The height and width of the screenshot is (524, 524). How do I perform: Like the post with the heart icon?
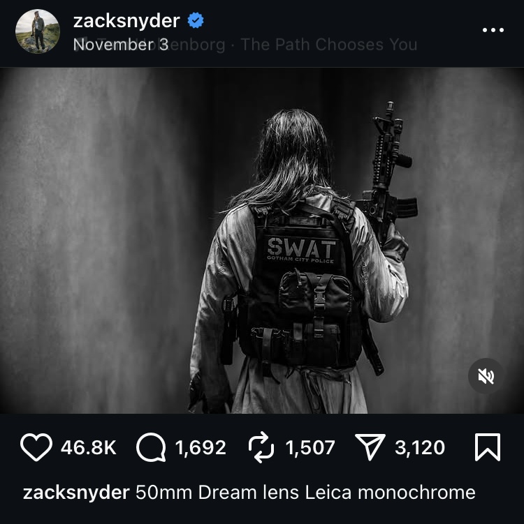(x=36, y=447)
